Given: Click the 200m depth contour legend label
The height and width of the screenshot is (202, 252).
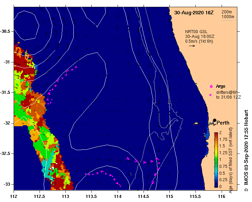Looking at the screenshot, I should 226,12.
